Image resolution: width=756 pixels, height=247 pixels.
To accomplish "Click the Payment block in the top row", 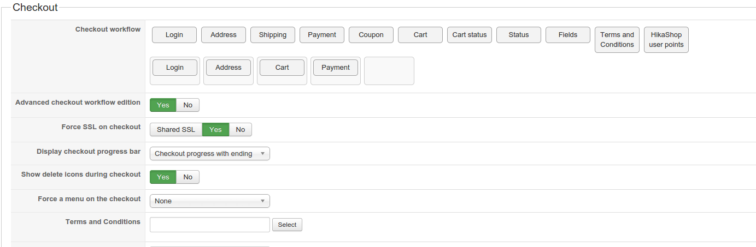I will tap(322, 35).
